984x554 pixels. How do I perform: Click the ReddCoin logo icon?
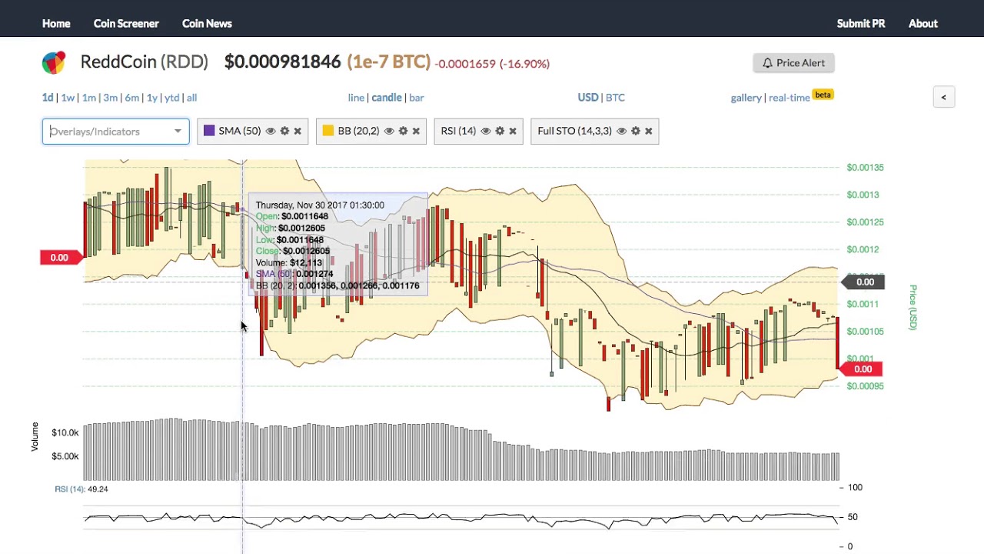pyautogui.click(x=54, y=62)
